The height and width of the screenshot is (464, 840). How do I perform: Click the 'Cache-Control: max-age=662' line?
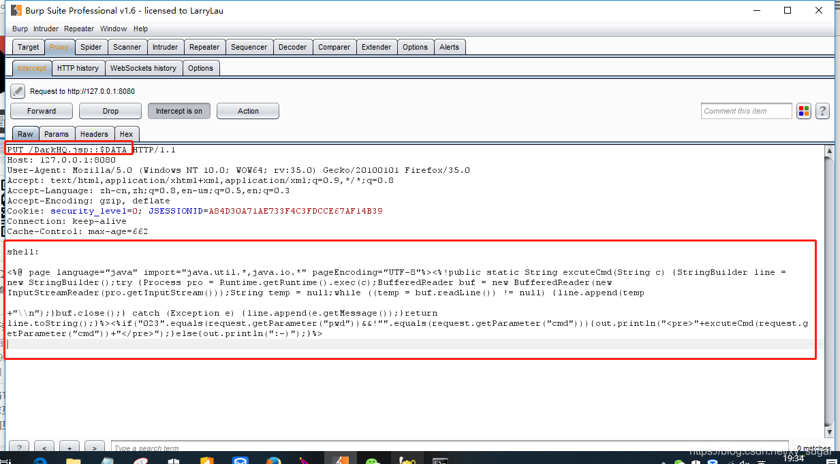(78, 231)
